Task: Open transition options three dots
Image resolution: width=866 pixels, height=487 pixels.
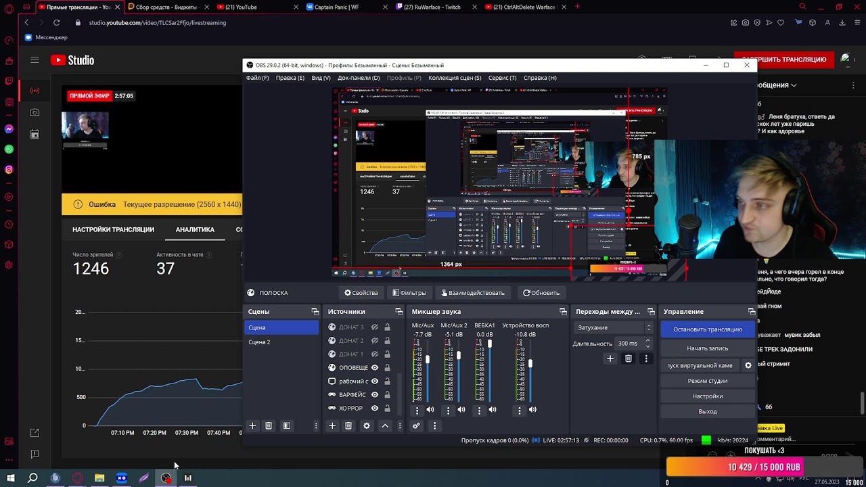Action: pyautogui.click(x=646, y=358)
